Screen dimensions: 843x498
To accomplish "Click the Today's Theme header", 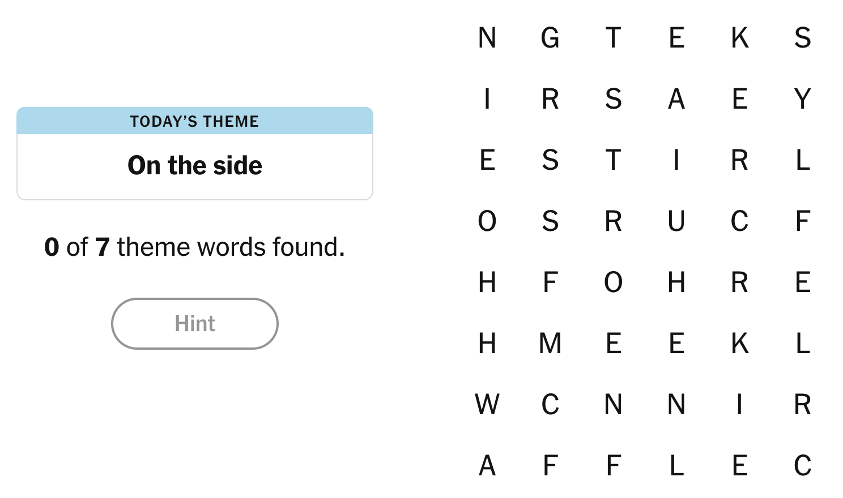I will 195,121.
